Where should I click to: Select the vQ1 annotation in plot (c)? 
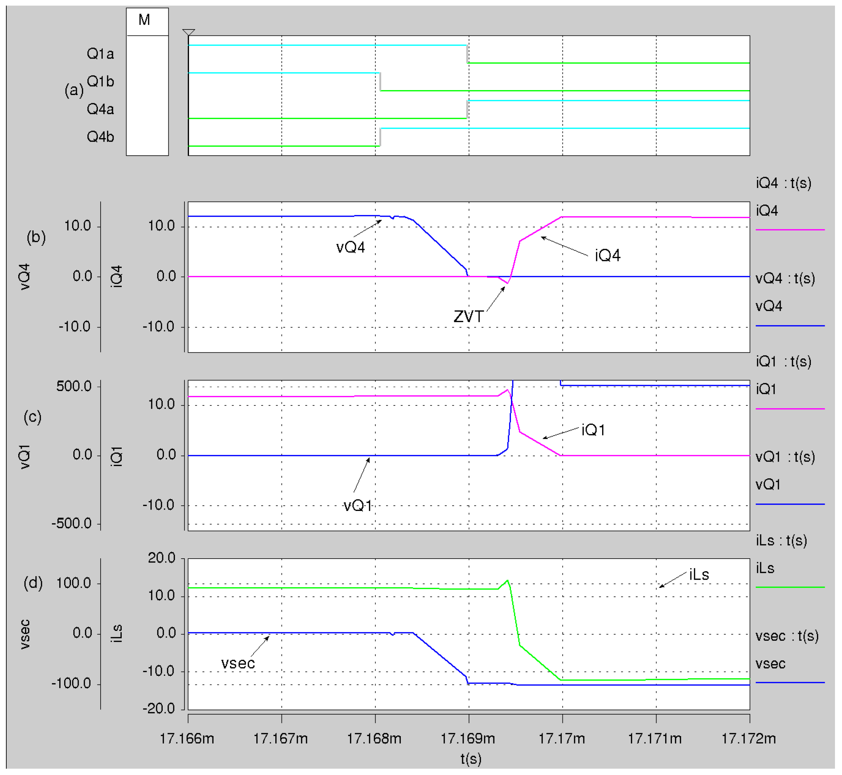[x=357, y=506]
